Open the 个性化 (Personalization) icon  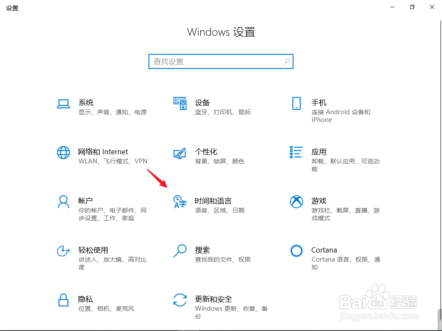(x=180, y=153)
